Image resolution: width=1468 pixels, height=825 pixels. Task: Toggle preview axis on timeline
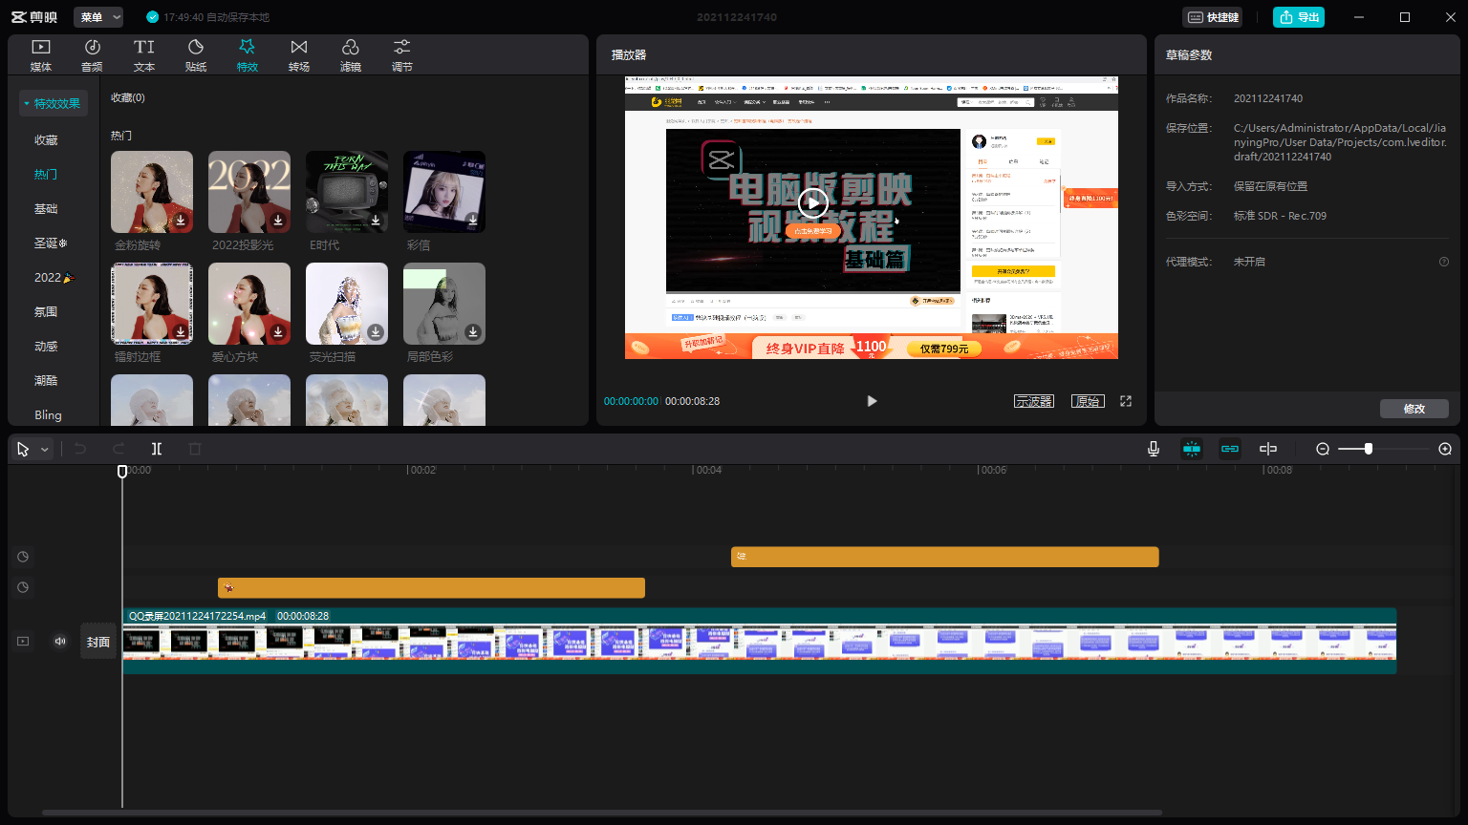click(1268, 449)
